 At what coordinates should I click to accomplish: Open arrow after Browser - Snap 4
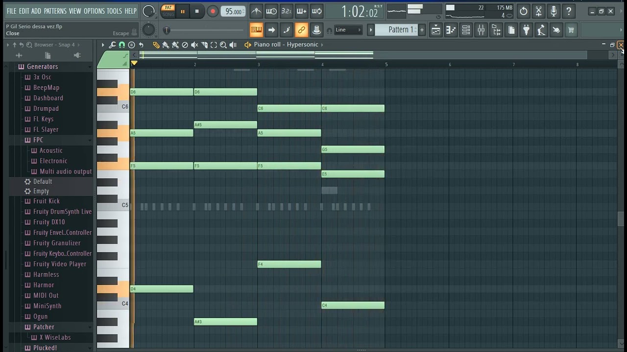click(x=79, y=45)
